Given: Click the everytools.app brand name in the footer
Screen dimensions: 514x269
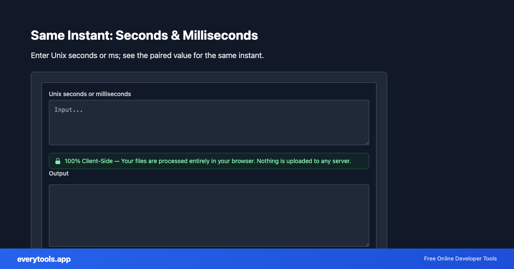Looking at the screenshot, I should coord(44,259).
